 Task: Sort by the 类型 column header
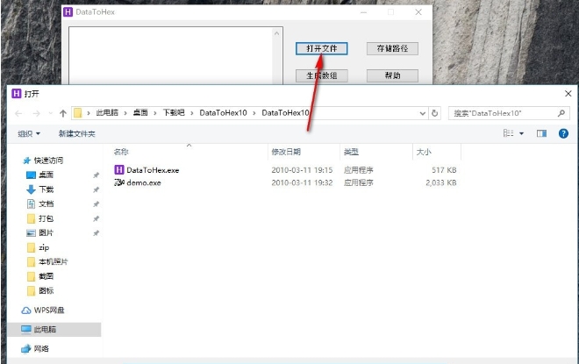[x=351, y=152]
